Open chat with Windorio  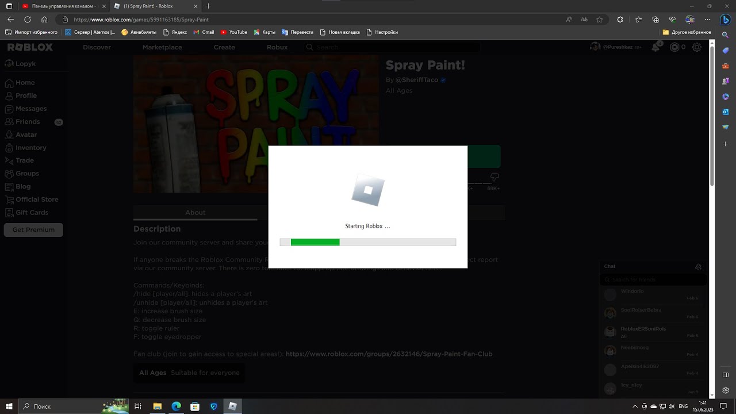pos(652,294)
